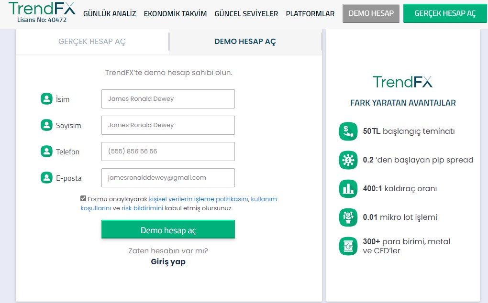Image resolution: width=488 pixels, height=303 pixels.
Task: Click the kaldıraç oranı bar chart icon
Action: click(x=348, y=189)
